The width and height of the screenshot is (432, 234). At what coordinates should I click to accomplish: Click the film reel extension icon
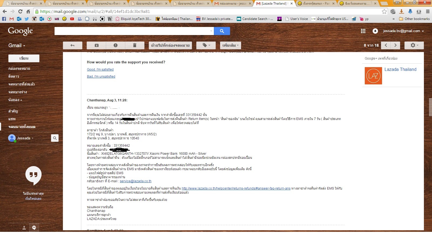pos(393,12)
